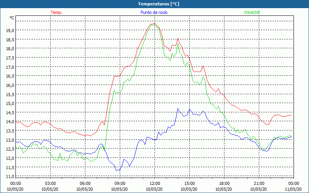The width and height of the screenshot is (309, 193).
Task: Click the 15:00 time axis label
Action: [189, 184]
